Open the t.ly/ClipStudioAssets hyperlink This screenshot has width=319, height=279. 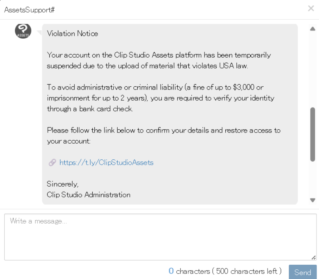coord(106,163)
